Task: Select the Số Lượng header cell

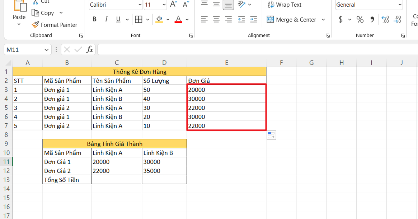Action: [164, 81]
